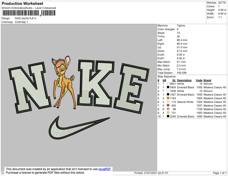The image size is (228, 176).
Task: Click the '86.4 mm' value beside Right
Action: pos(182,44)
